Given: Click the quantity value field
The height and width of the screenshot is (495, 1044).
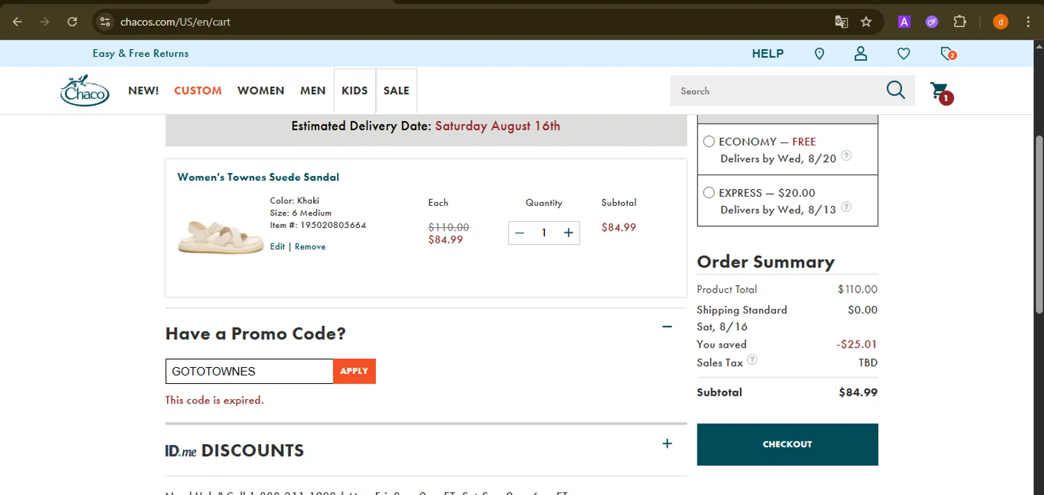Looking at the screenshot, I should pyautogui.click(x=544, y=233).
